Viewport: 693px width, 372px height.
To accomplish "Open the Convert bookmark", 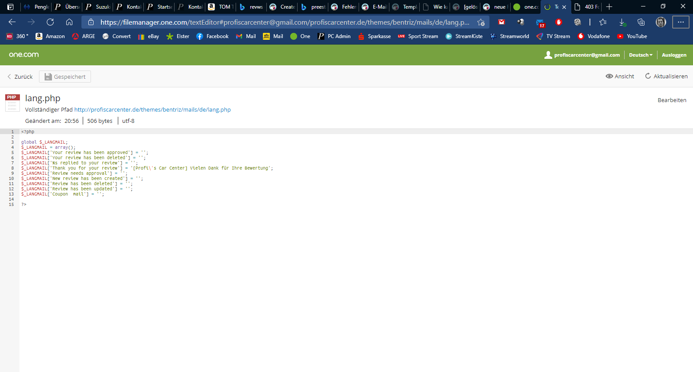I will [x=117, y=36].
